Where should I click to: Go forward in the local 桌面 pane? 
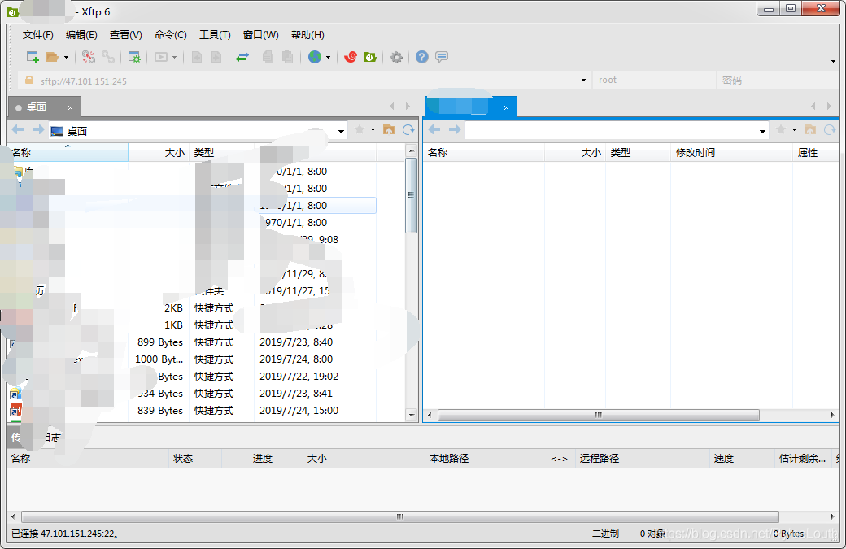[x=37, y=130]
